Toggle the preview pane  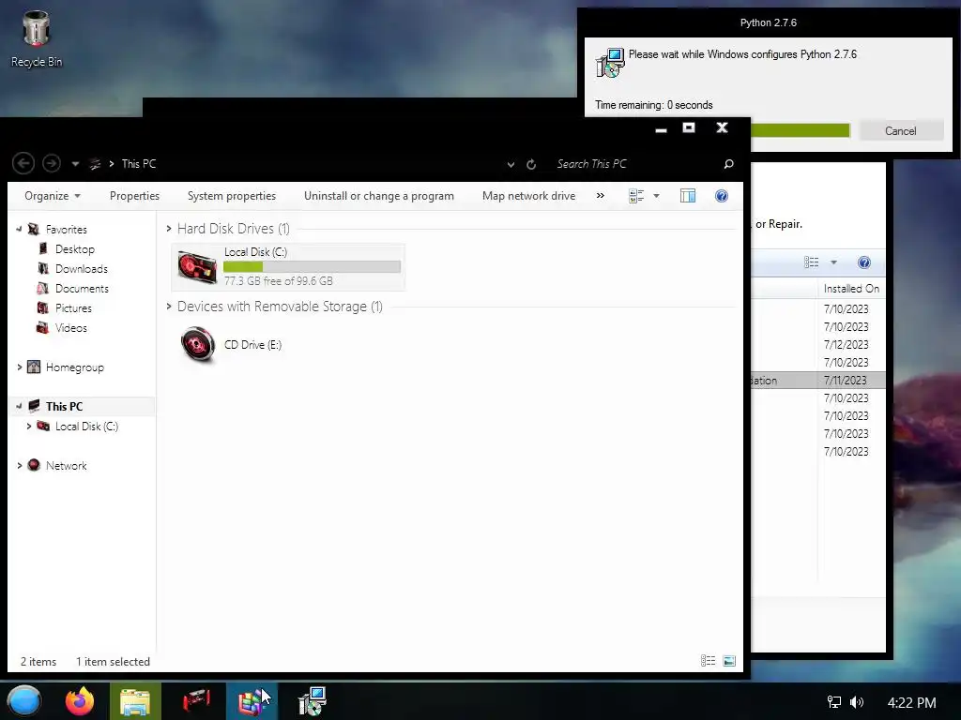tap(688, 196)
